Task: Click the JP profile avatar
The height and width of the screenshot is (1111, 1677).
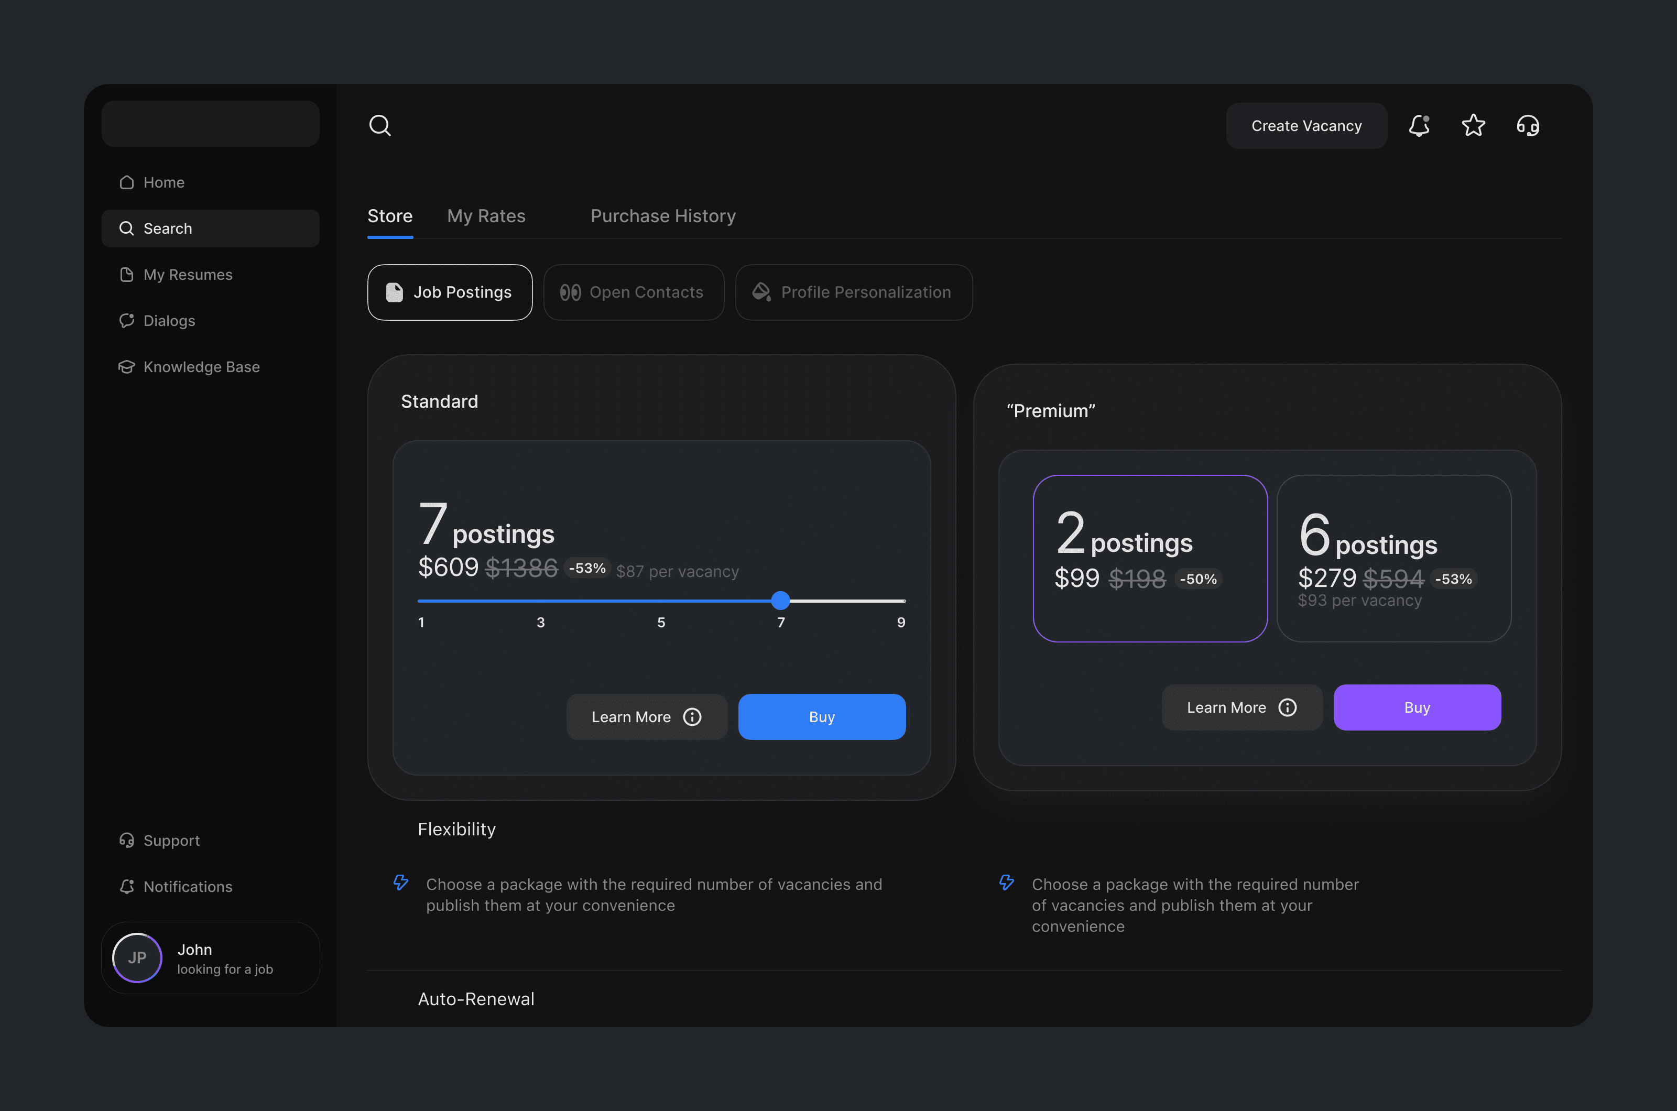Action: coord(137,958)
